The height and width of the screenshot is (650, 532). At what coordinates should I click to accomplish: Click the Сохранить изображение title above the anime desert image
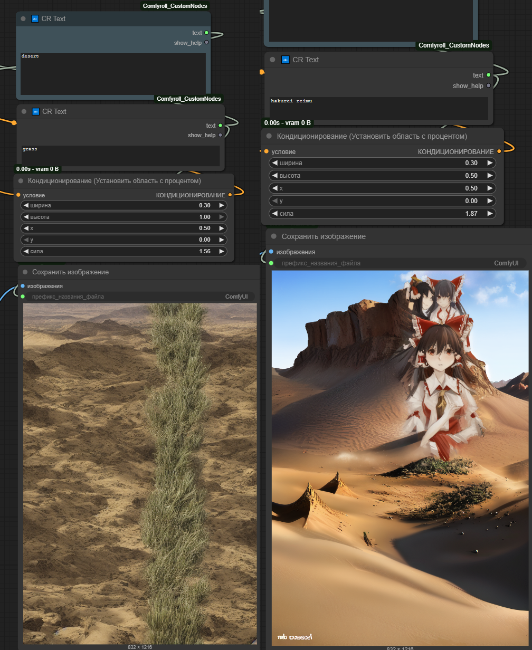(324, 236)
